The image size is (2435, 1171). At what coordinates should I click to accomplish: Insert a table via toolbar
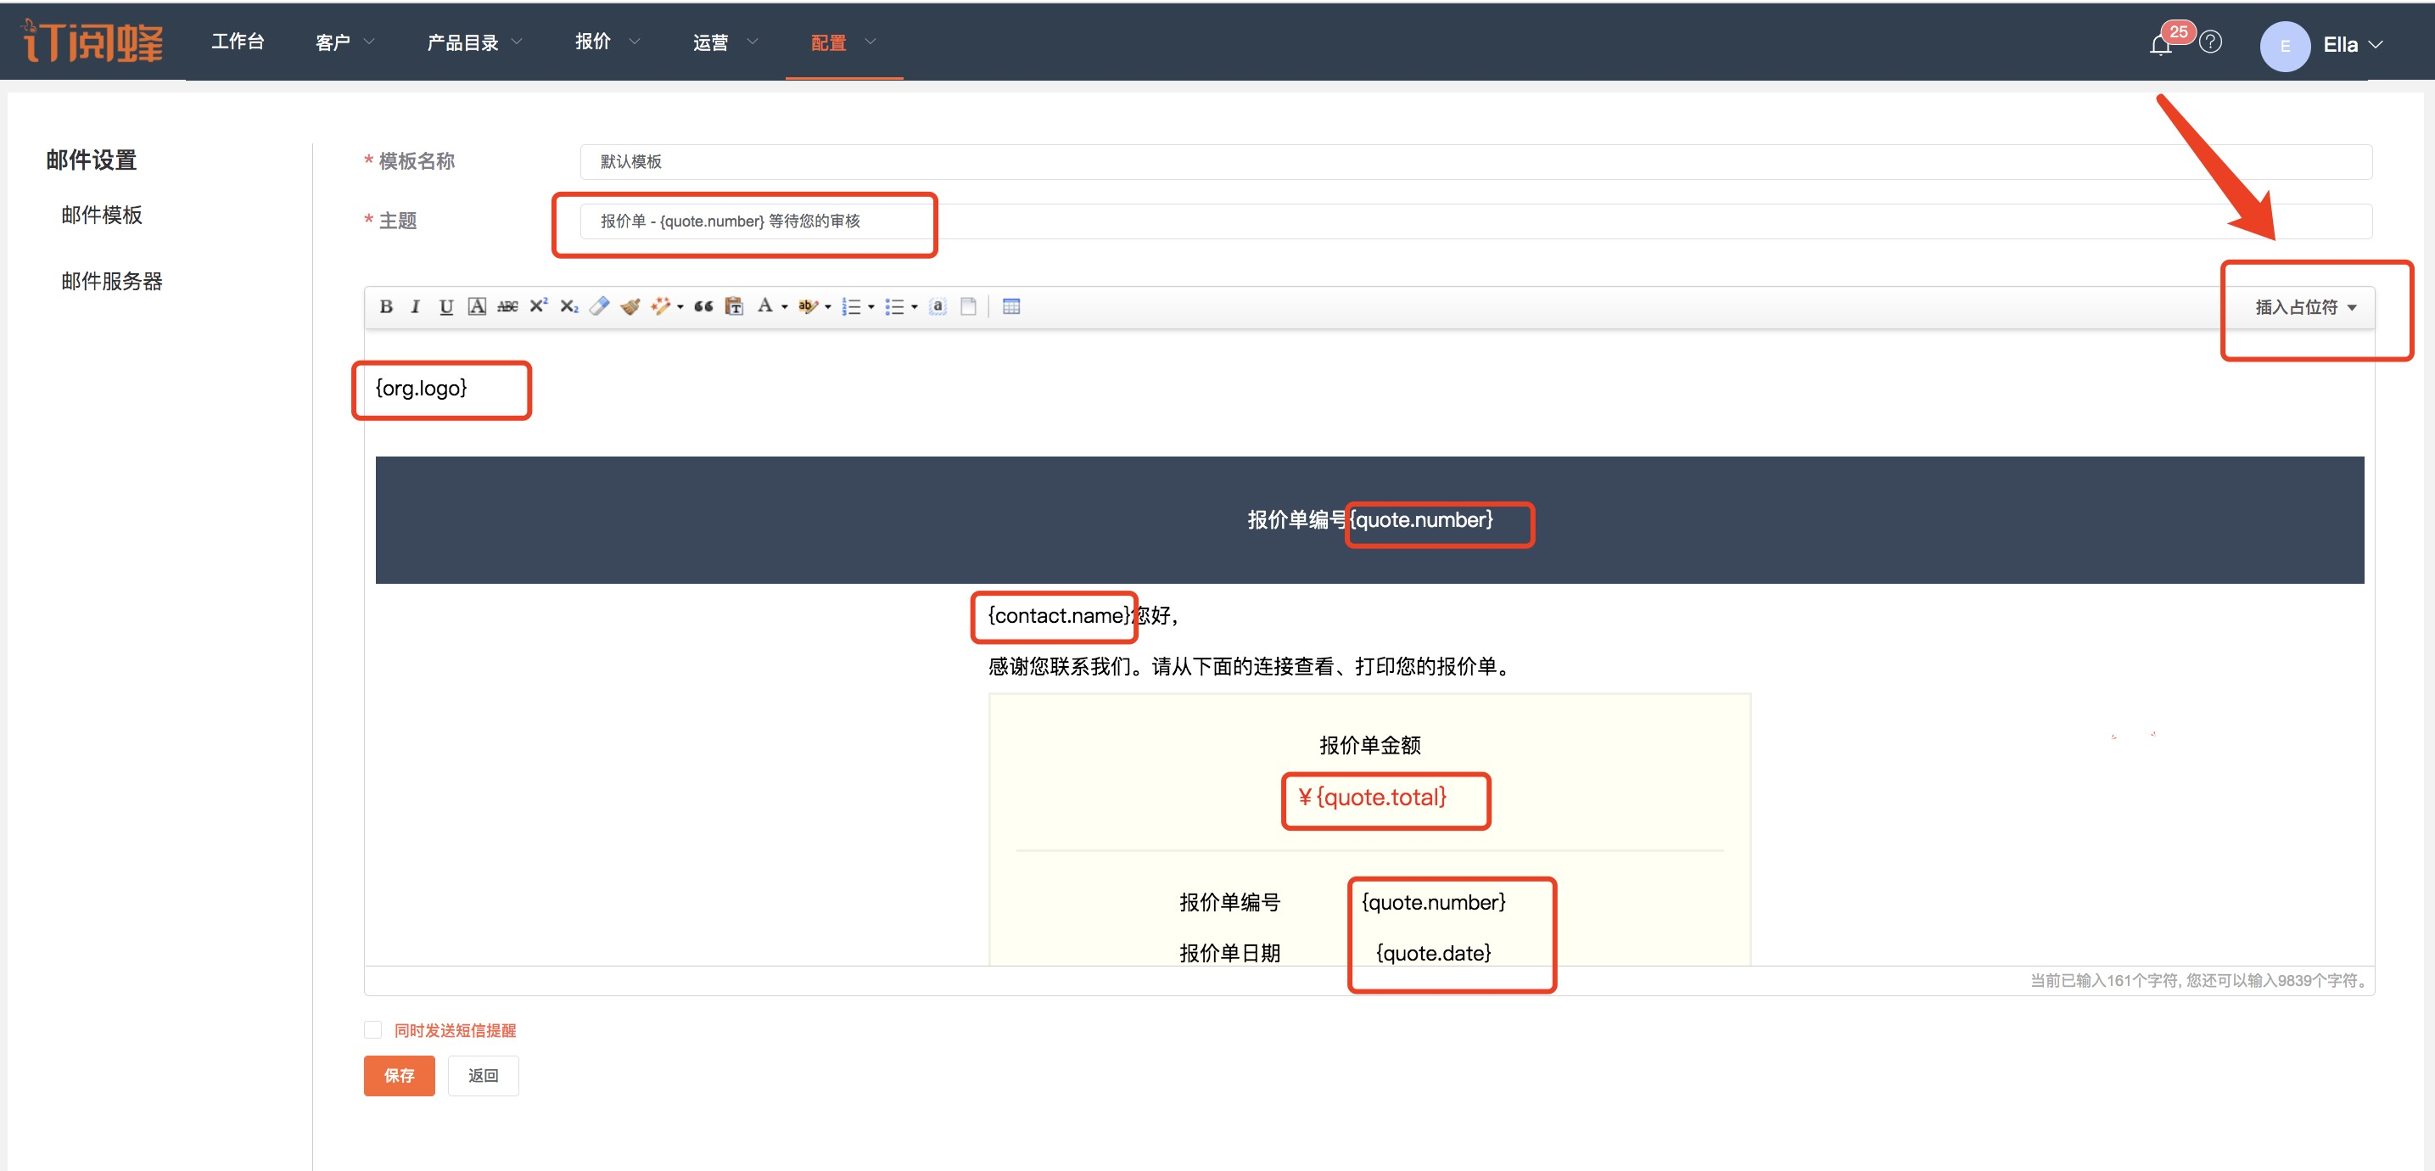[x=1010, y=306]
